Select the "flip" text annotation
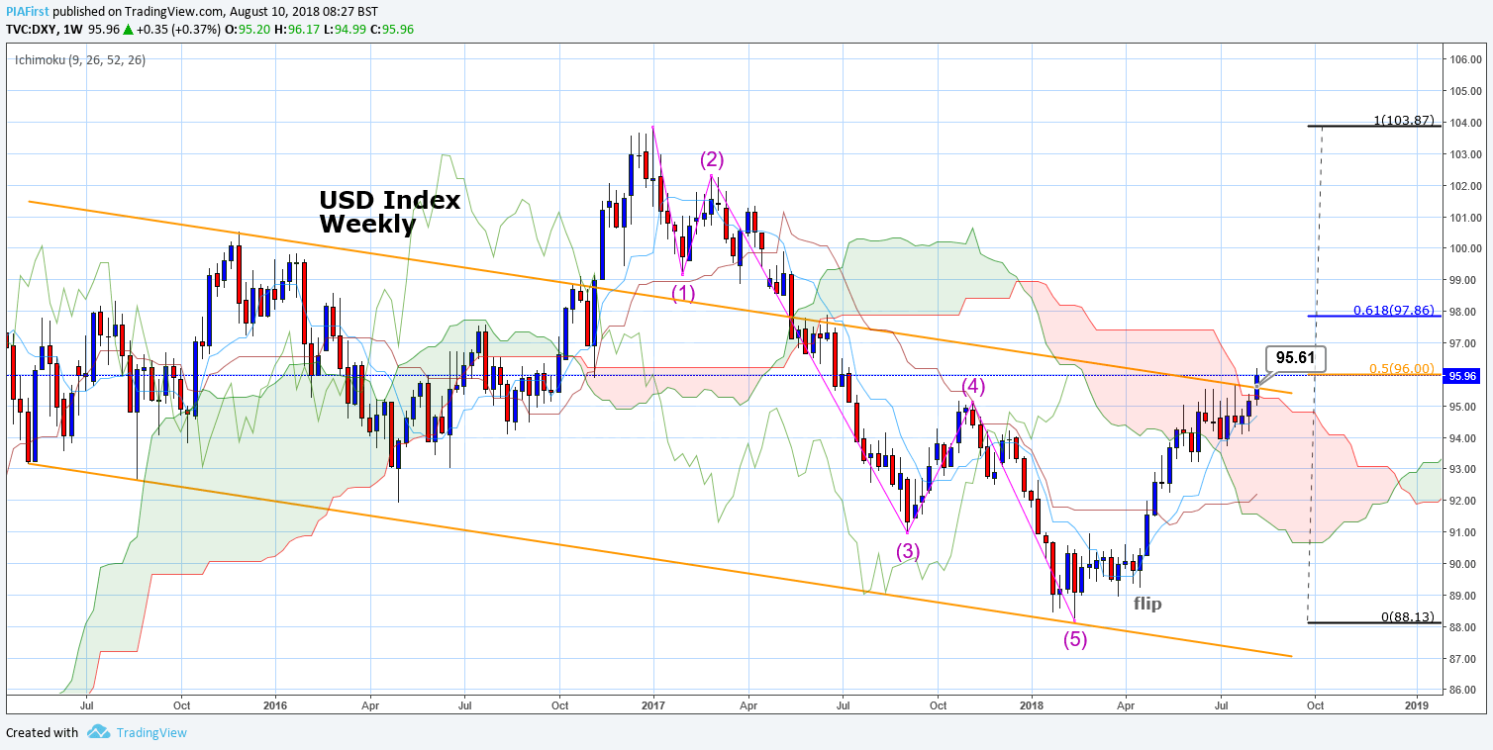This screenshot has width=1493, height=750. click(x=1147, y=604)
